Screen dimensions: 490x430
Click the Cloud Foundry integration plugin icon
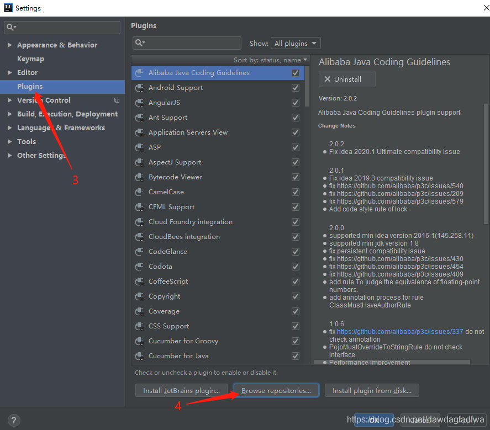[139, 222]
